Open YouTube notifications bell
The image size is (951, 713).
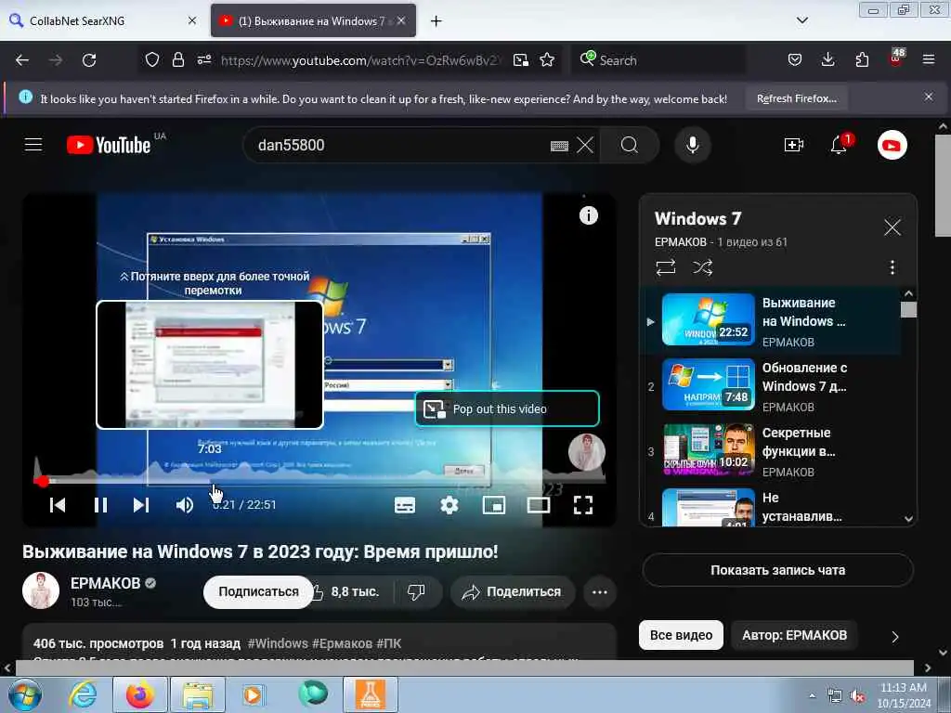click(x=840, y=146)
